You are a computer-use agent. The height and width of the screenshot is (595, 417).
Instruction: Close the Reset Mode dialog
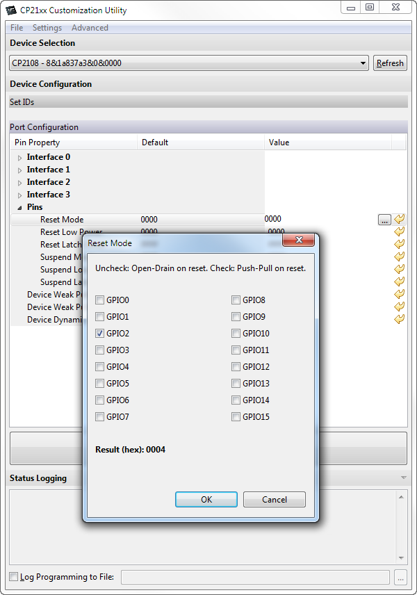299,240
